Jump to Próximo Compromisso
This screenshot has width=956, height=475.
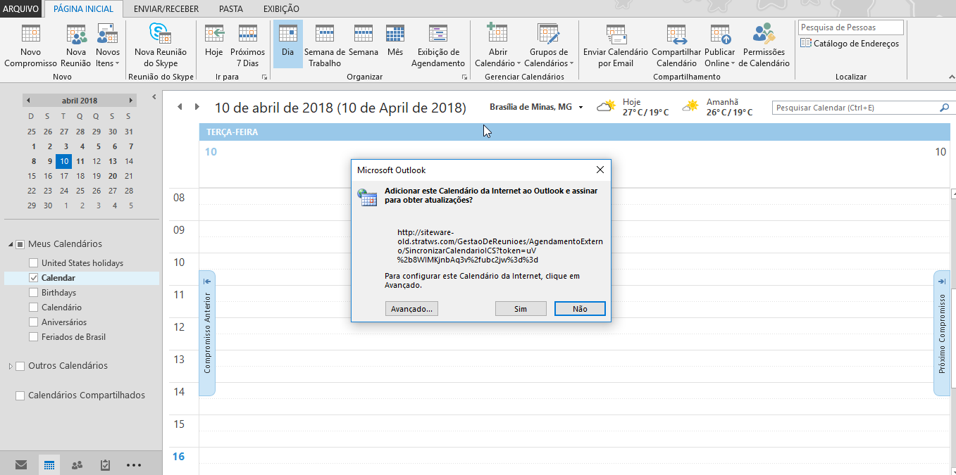(x=942, y=332)
